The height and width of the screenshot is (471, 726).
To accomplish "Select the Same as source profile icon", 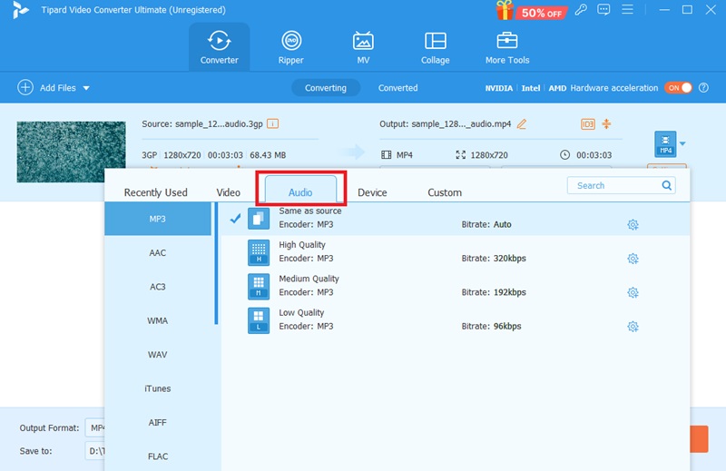I will coord(259,219).
